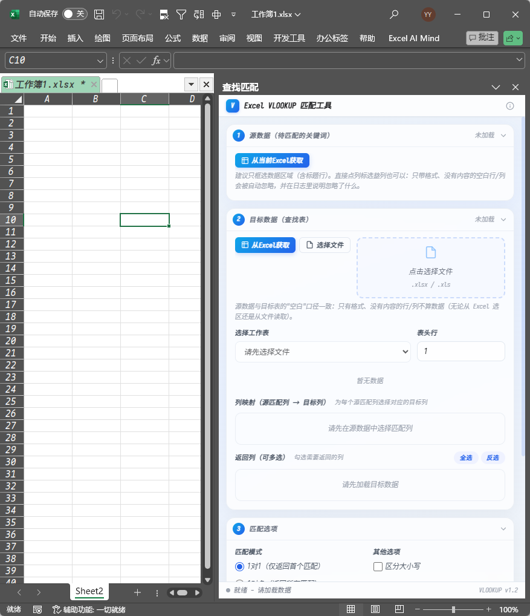Click the zoom out minus button

(x=418, y=609)
